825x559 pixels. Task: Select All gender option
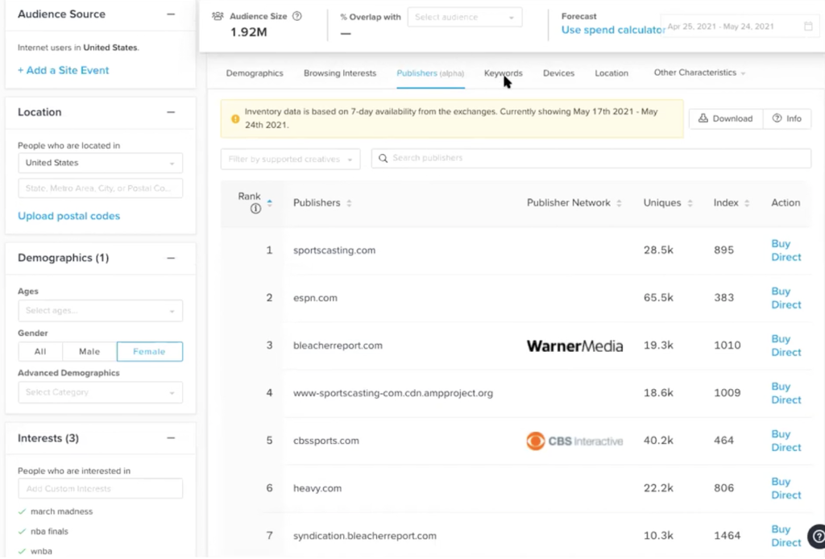pyautogui.click(x=40, y=352)
